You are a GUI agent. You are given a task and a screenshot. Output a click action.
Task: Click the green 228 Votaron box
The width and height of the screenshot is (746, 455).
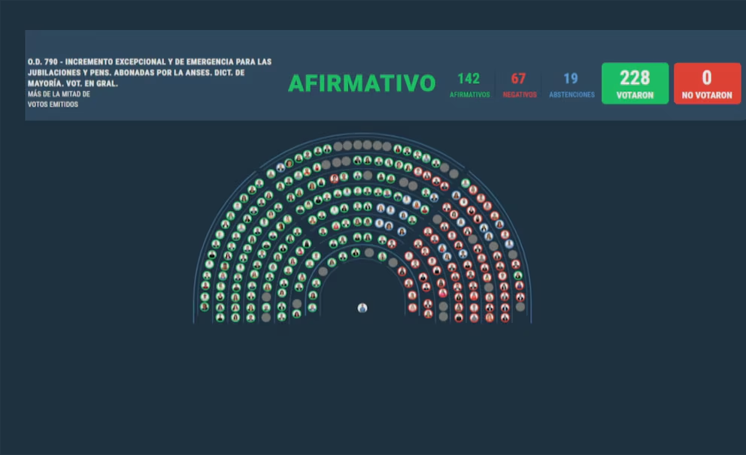pyautogui.click(x=635, y=83)
